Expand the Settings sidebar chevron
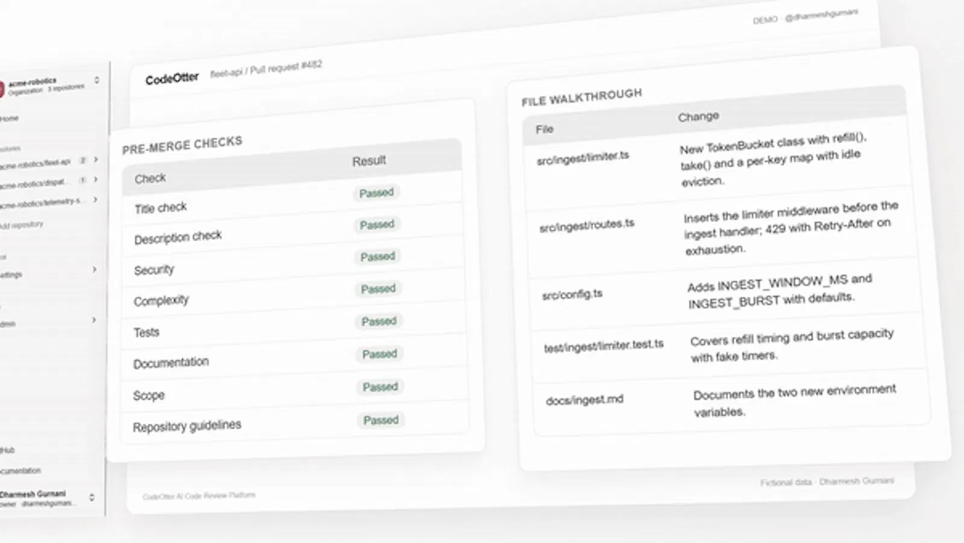This screenshot has width=964, height=543. (x=95, y=269)
